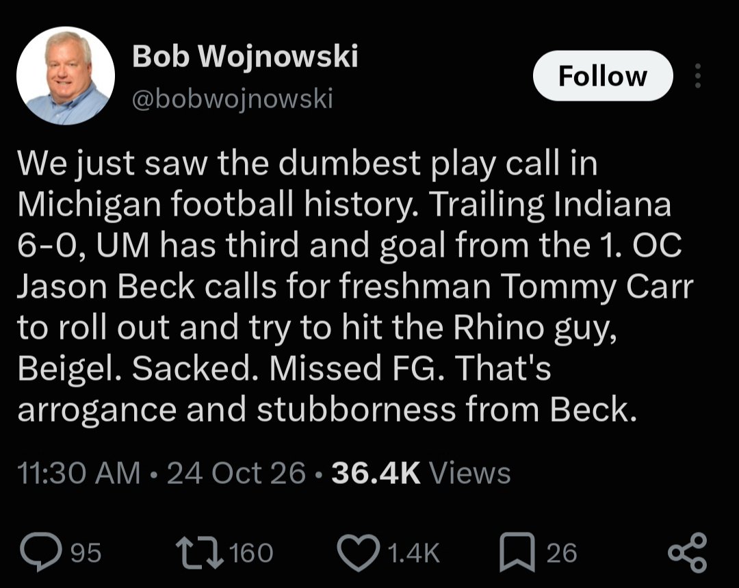View the 1.4K likes count
The height and width of the screenshot is (588, 739).
coord(414,552)
